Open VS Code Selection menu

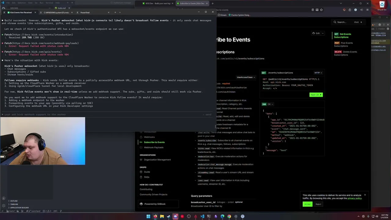click(x=22, y=3)
